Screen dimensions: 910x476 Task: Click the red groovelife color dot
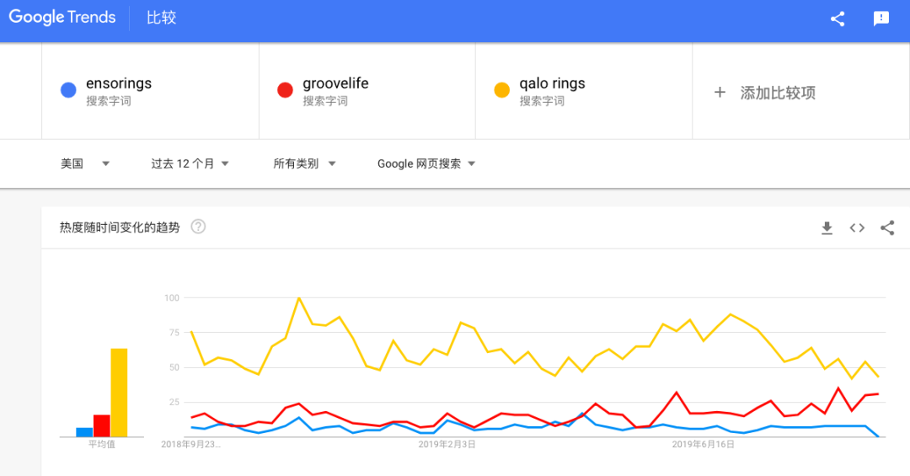click(x=285, y=90)
